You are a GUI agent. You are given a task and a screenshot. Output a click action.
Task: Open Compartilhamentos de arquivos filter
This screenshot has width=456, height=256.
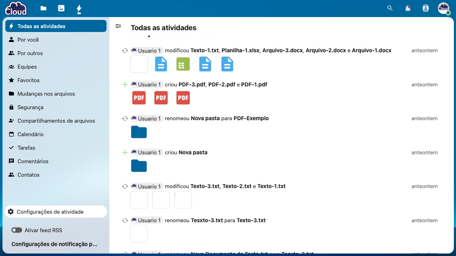(x=56, y=121)
